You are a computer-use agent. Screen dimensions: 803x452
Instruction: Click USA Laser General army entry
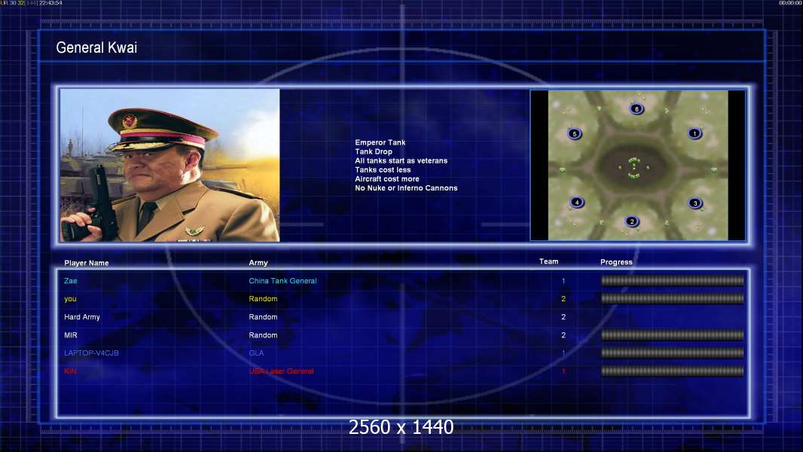[x=281, y=371]
